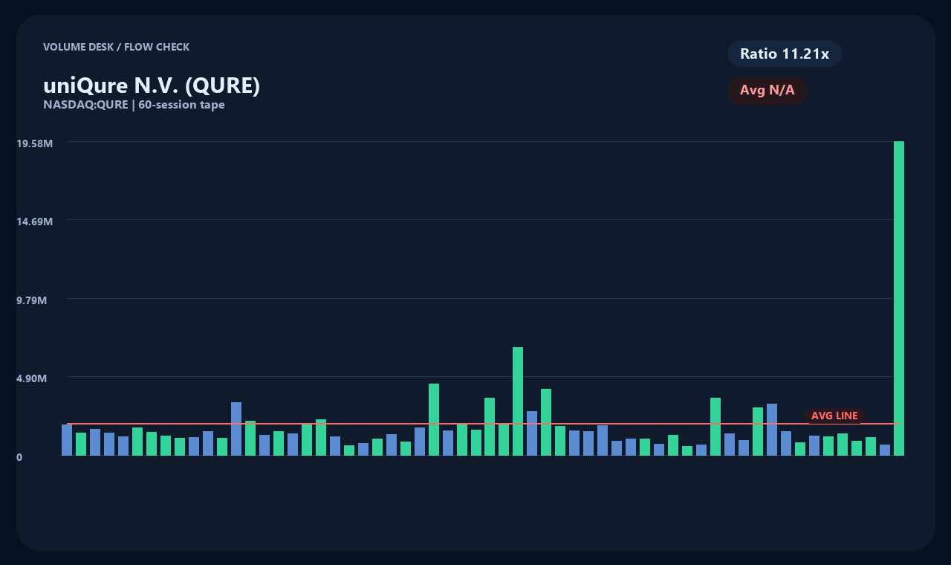Click the Avg N/A badge
Viewport: 951px width, 565px height.
point(767,91)
